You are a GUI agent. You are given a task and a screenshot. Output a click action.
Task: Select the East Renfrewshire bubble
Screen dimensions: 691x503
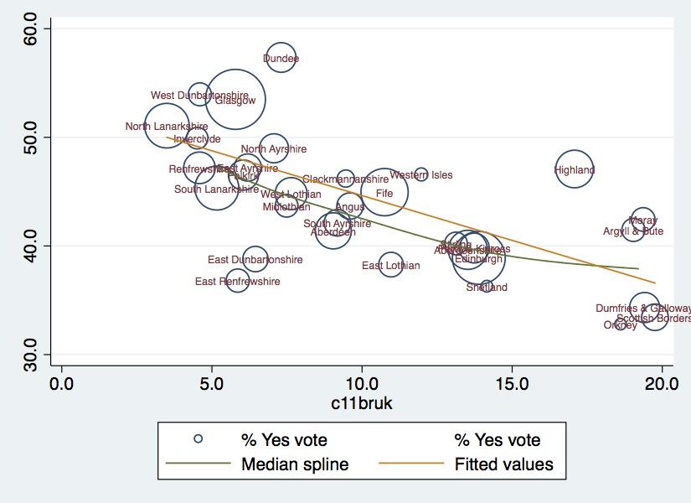tap(238, 281)
